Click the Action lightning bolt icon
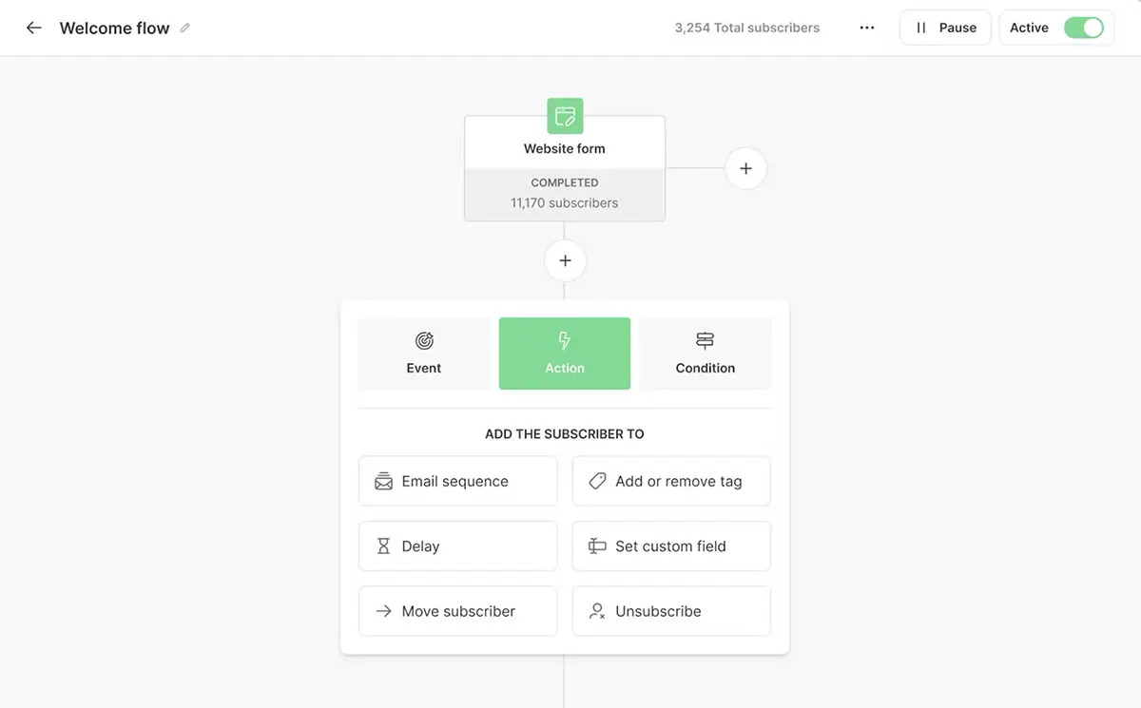 [564, 340]
